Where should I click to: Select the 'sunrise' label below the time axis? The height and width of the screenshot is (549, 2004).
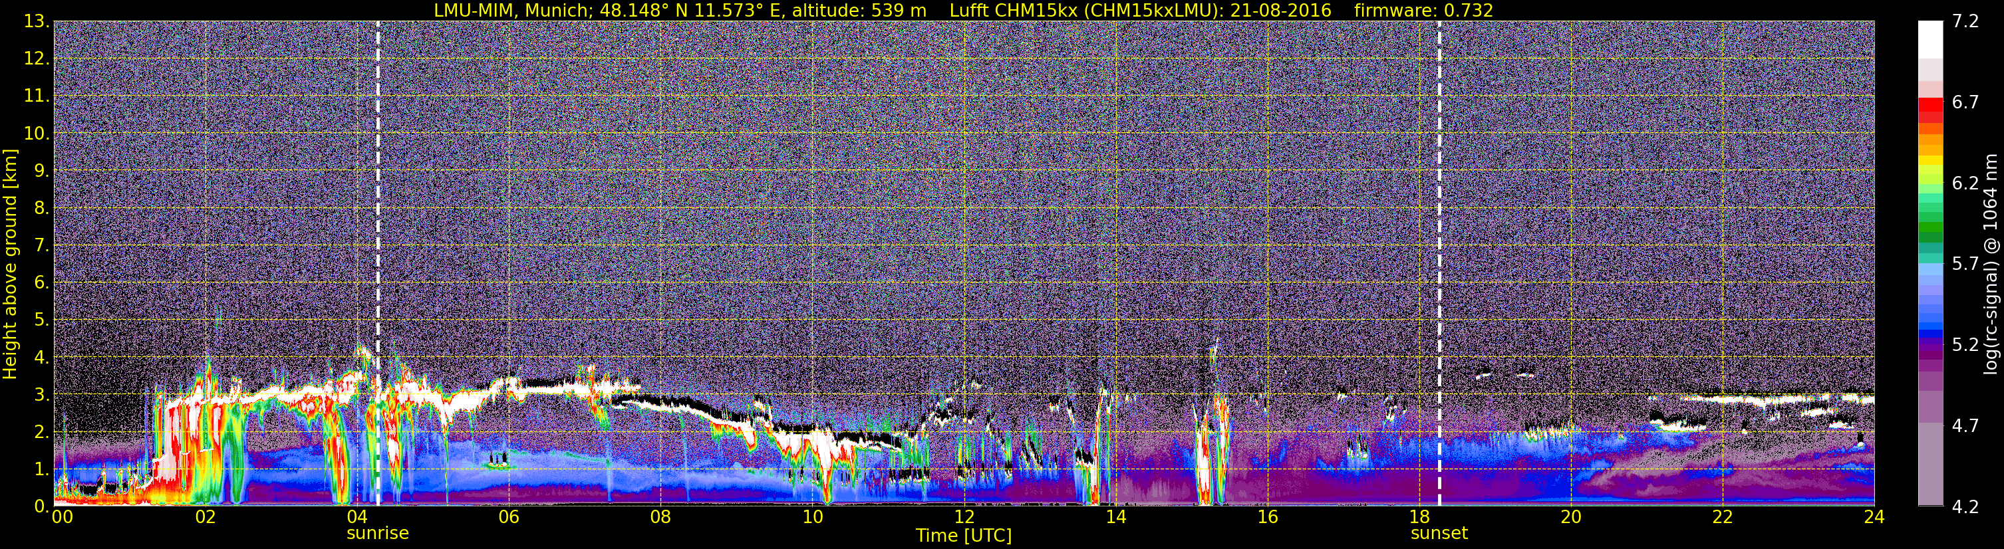point(377,534)
